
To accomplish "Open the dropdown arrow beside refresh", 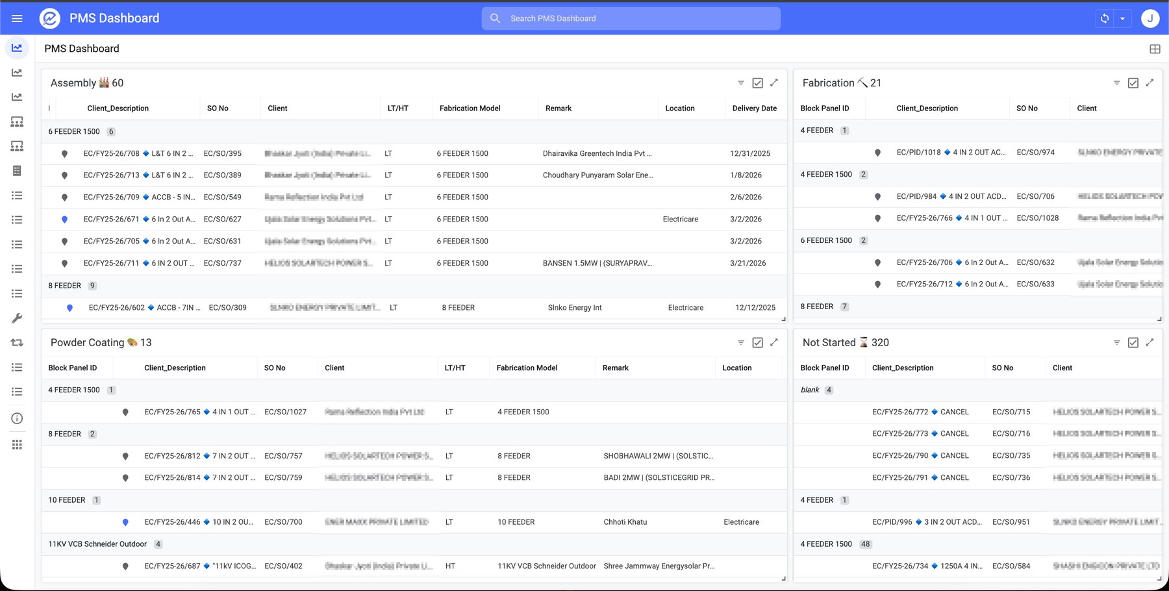I will pyautogui.click(x=1122, y=18).
